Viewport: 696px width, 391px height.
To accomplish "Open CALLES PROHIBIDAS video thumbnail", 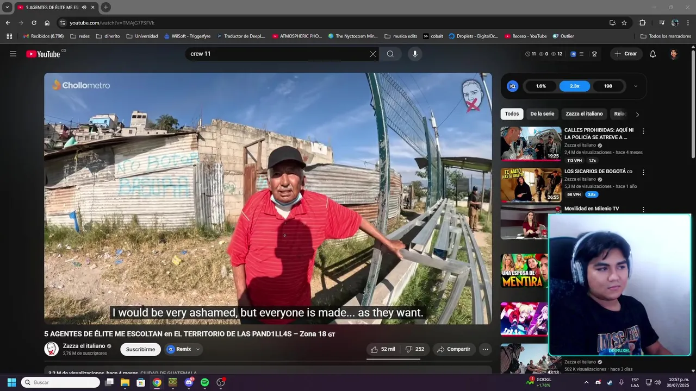I will click(531, 143).
